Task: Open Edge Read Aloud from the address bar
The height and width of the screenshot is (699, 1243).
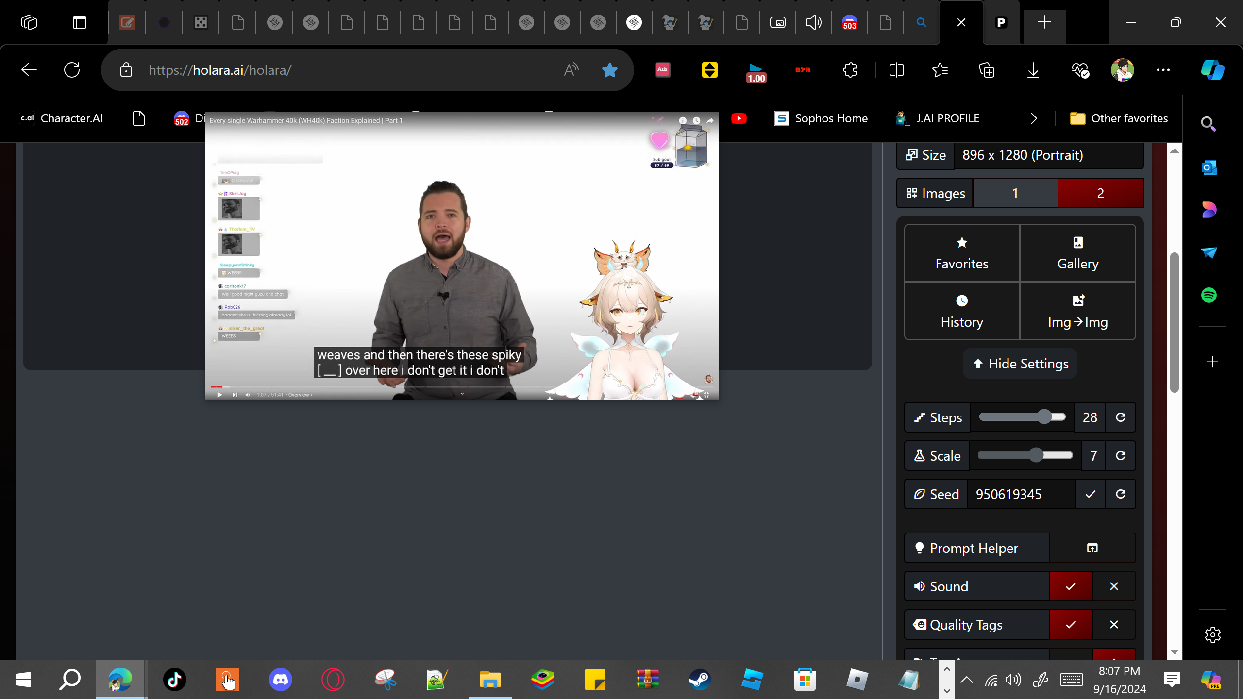Action: (x=571, y=70)
